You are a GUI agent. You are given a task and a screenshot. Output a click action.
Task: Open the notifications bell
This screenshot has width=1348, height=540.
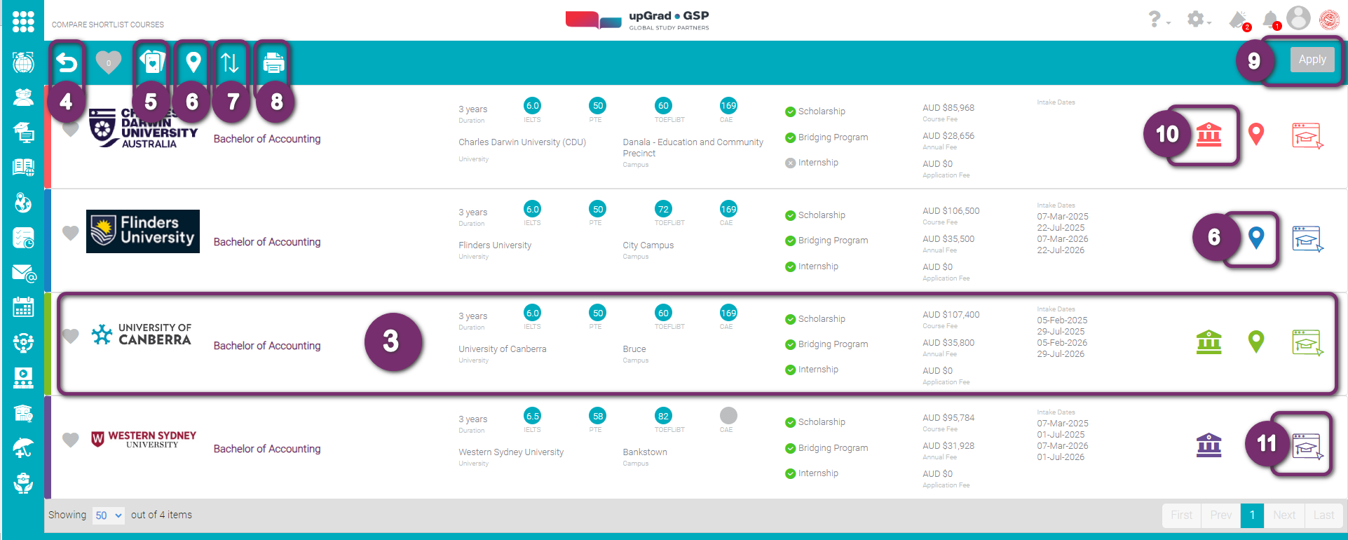pos(1270,20)
